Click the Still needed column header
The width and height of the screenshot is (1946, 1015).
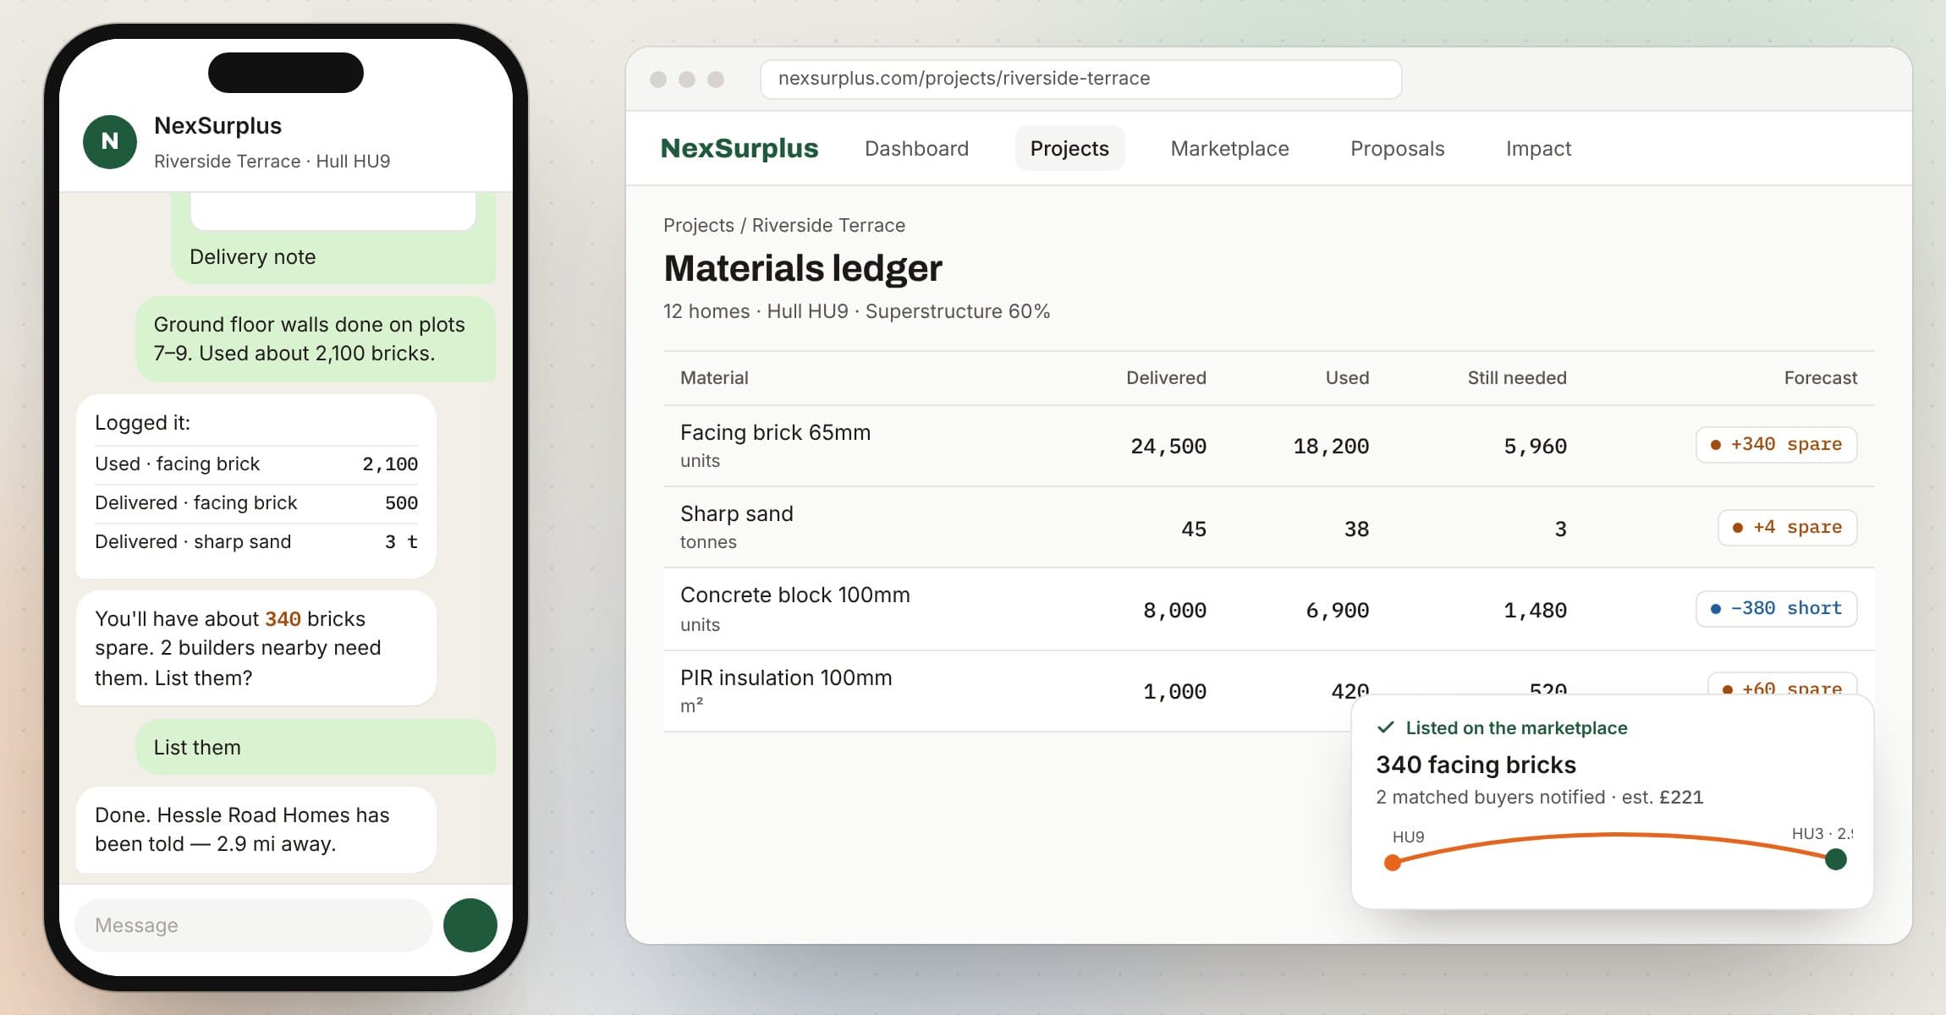click(x=1517, y=378)
